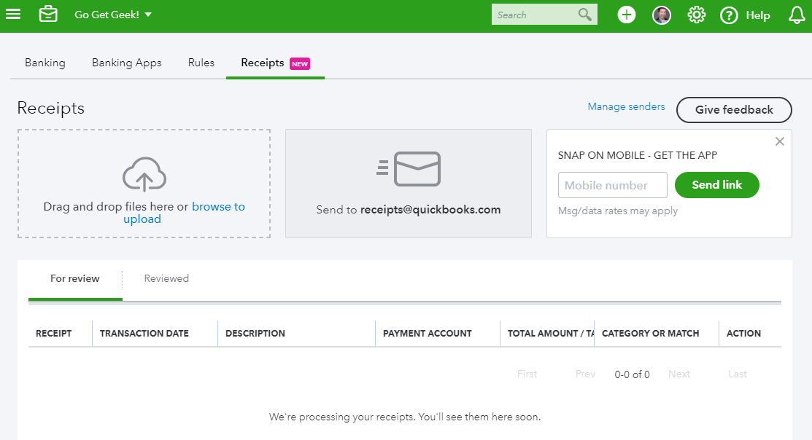This screenshot has height=440, width=812.
Task: Dismiss the Snap on Mobile panel
Action: [779, 141]
